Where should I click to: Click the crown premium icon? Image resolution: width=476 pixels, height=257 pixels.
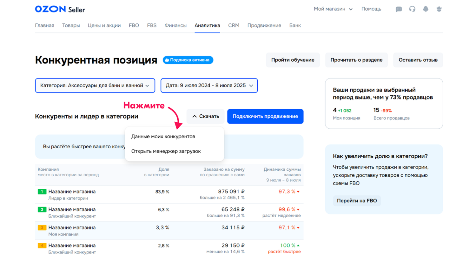[439, 9]
